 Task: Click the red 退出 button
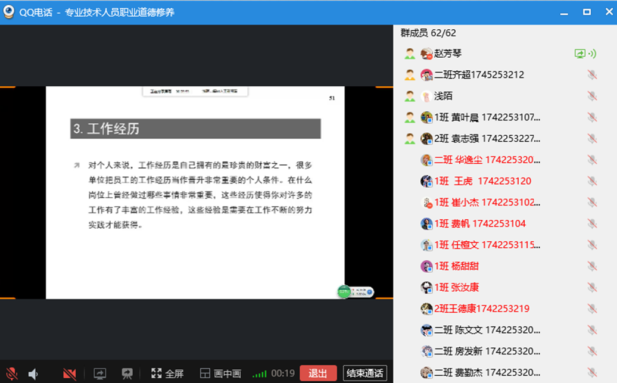coord(318,373)
